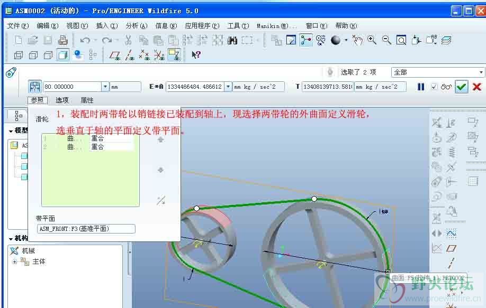Image resolution: width=486 pixels, height=308 pixels.
Task: Expand the 主体 tree node
Action: (15, 262)
